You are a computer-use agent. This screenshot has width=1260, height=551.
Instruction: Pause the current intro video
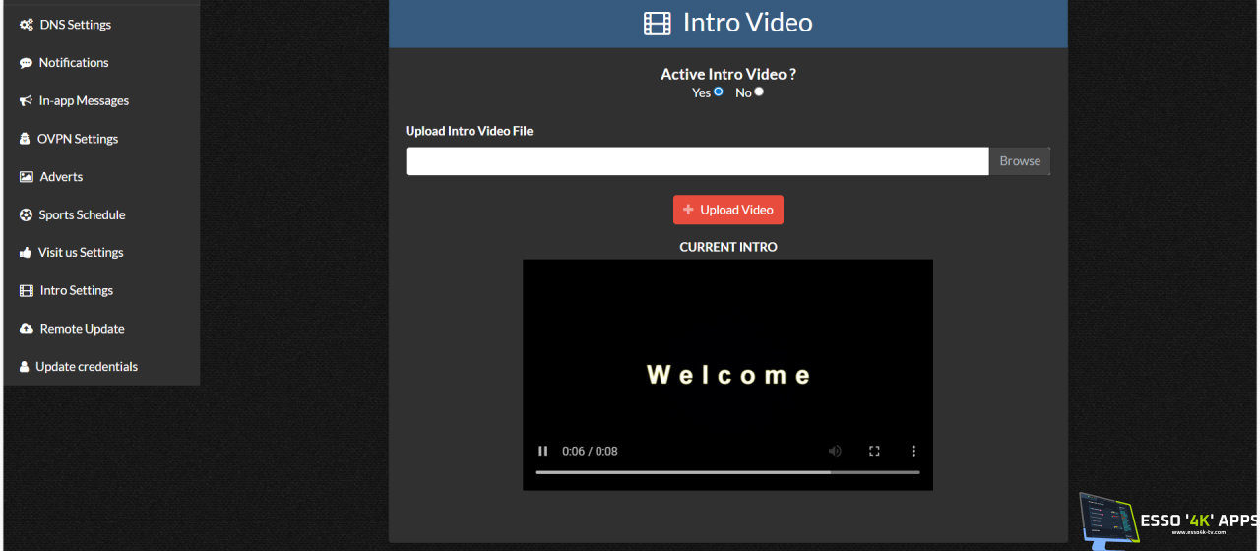(x=542, y=451)
